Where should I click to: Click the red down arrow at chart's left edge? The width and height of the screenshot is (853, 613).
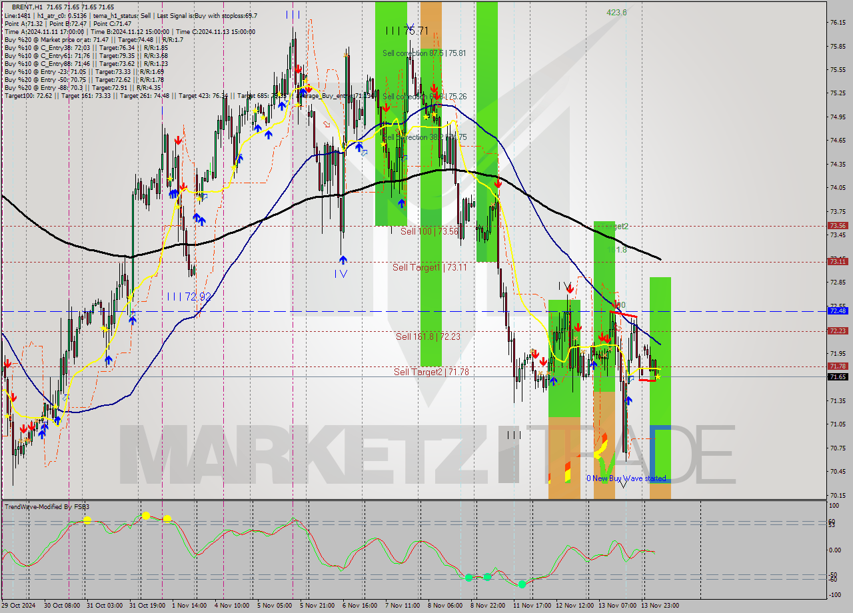[7, 363]
